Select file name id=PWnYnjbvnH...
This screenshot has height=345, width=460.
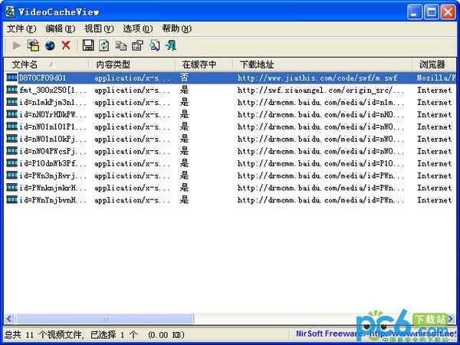tap(53, 200)
